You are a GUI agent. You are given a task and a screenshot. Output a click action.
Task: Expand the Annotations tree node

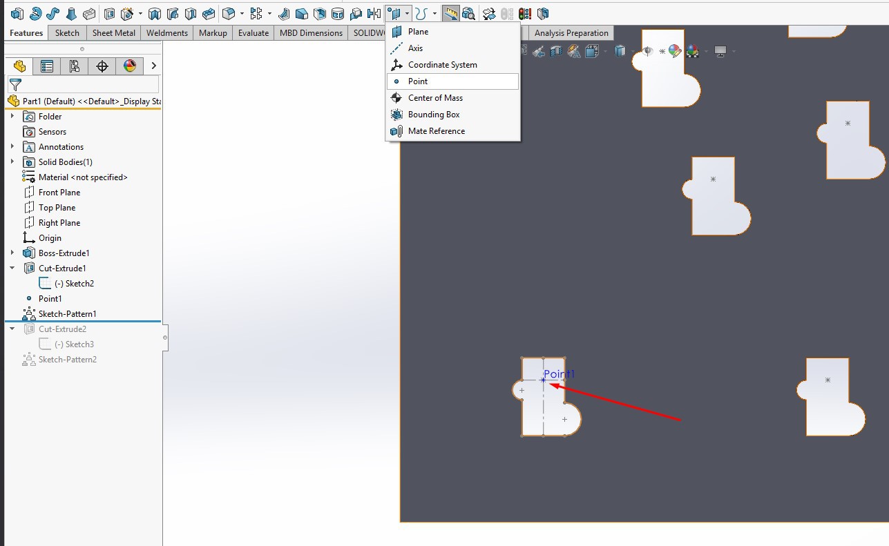(12, 147)
